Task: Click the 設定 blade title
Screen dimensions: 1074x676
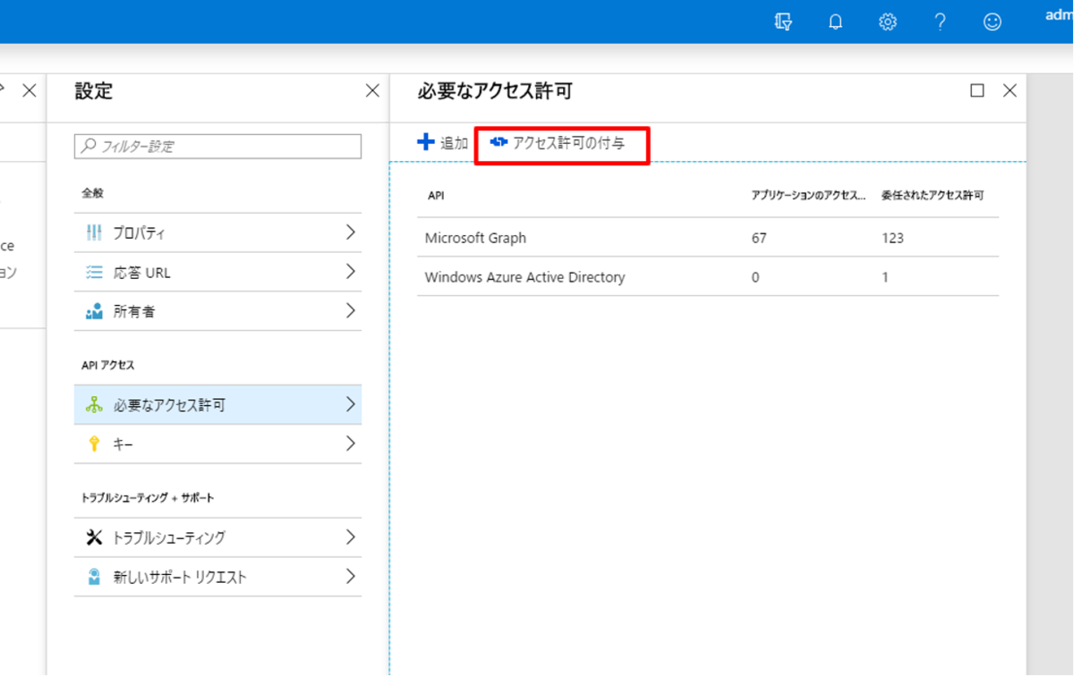Action: tap(93, 90)
